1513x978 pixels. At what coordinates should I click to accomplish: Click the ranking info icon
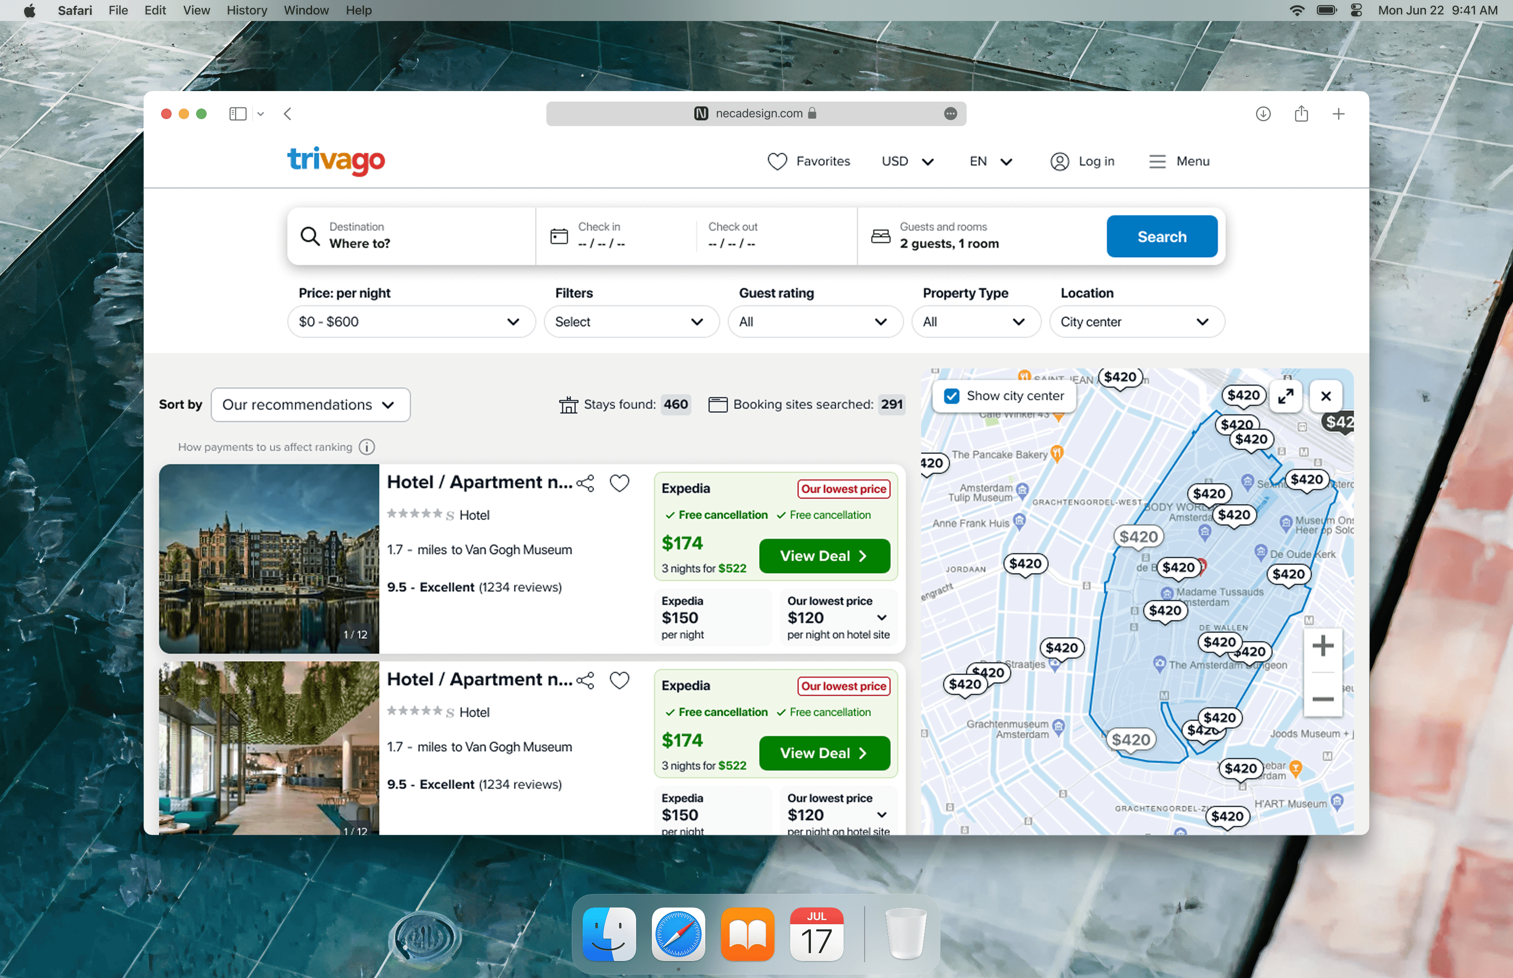click(x=366, y=447)
